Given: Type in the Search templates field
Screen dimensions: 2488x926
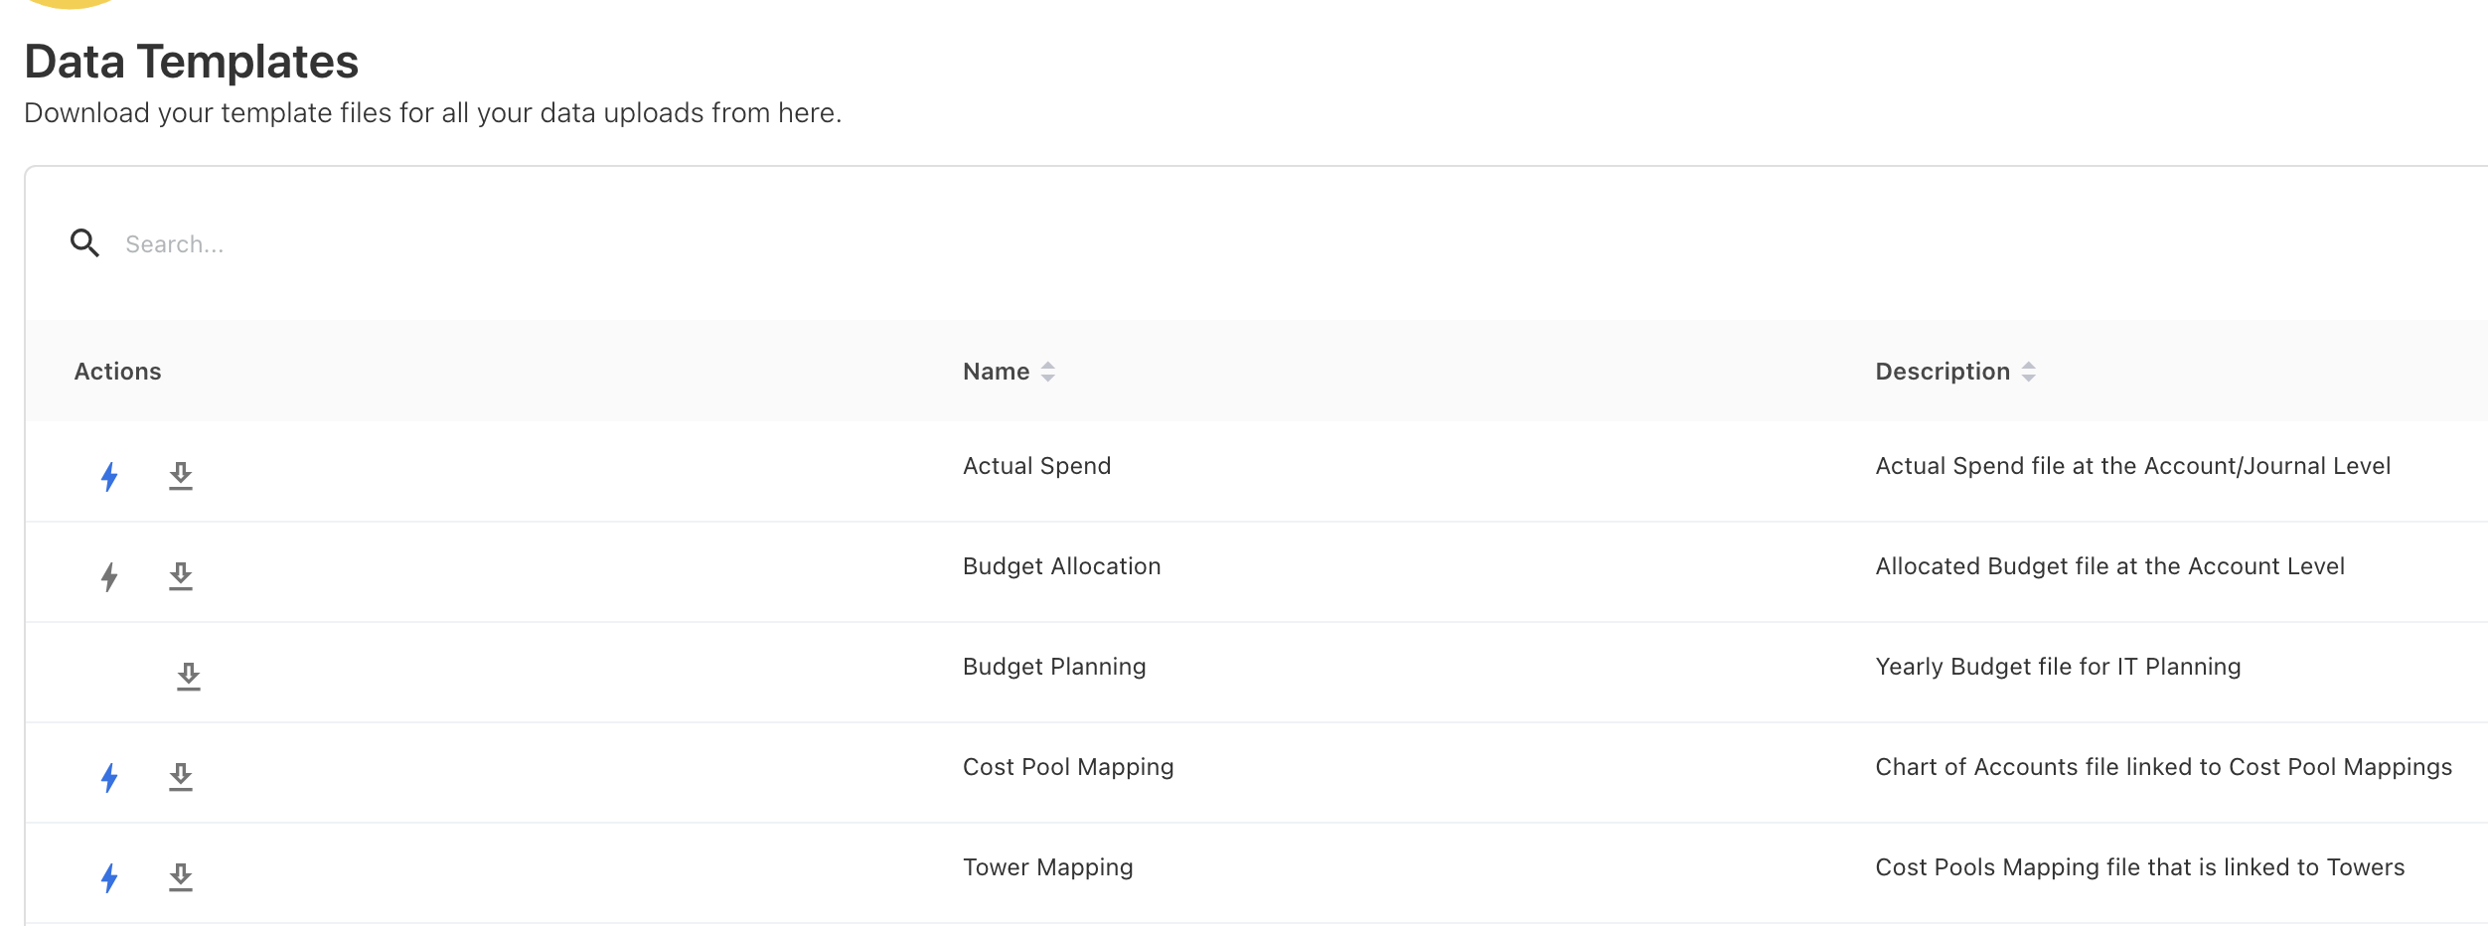Looking at the screenshot, I should (596, 244).
